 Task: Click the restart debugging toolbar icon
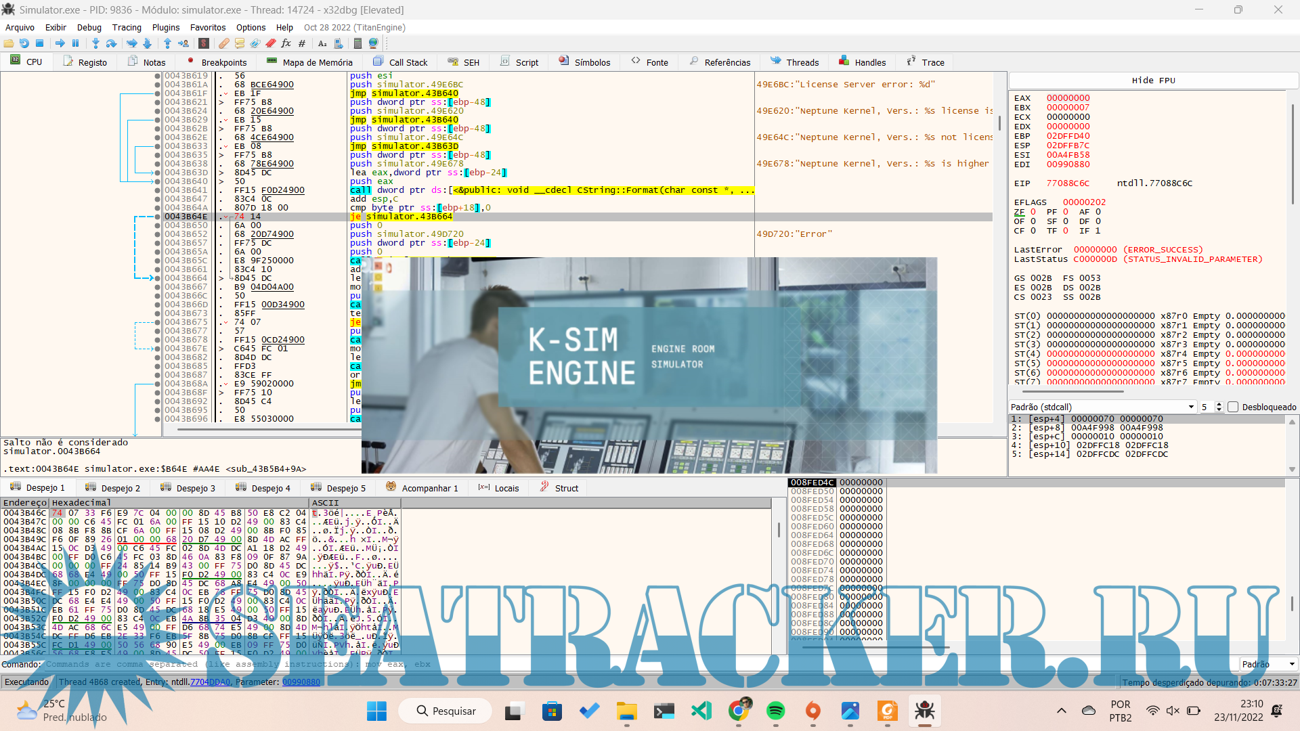pos(24,43)
